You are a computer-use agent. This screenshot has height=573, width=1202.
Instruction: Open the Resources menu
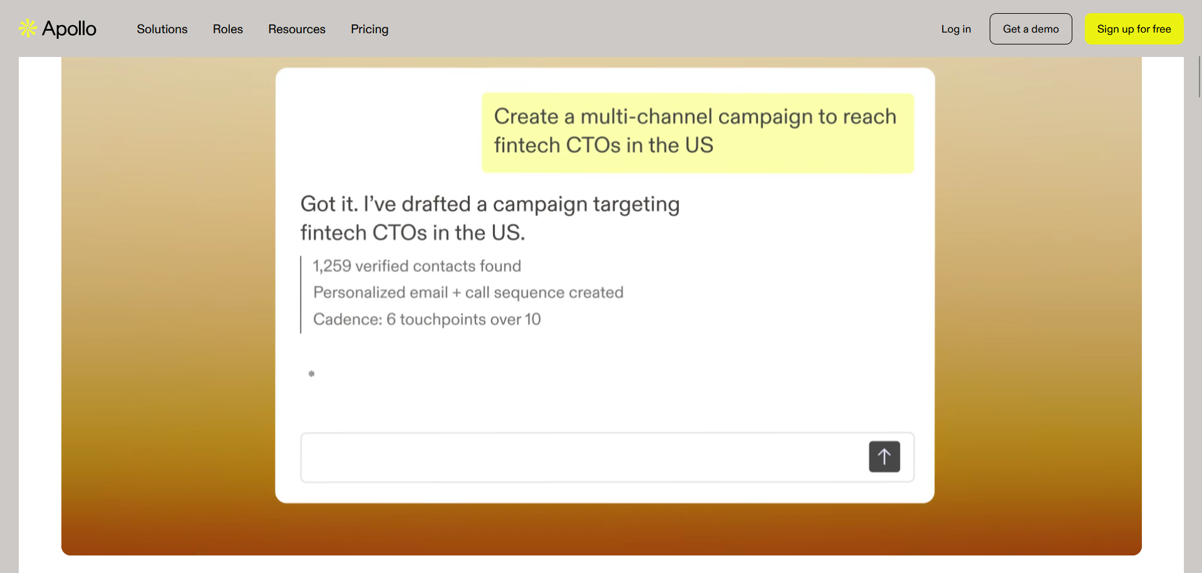[x=297, y=29]
